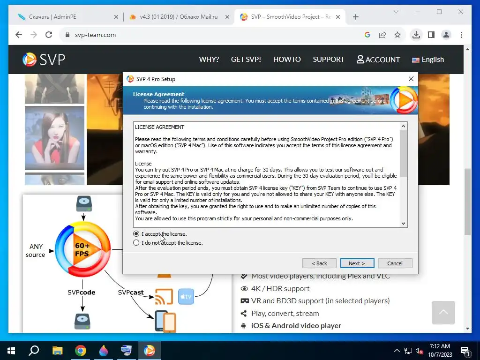Click the taskbar clock showing 7:12 AM
Viewport: 480px width, 360px height.
pyautogui.click(x=440, y=351)
